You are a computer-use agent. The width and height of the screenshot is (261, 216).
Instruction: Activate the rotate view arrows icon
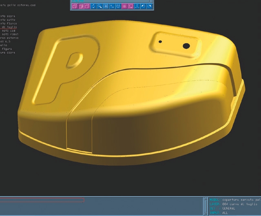pyautogui.click(x=93, y=7)
